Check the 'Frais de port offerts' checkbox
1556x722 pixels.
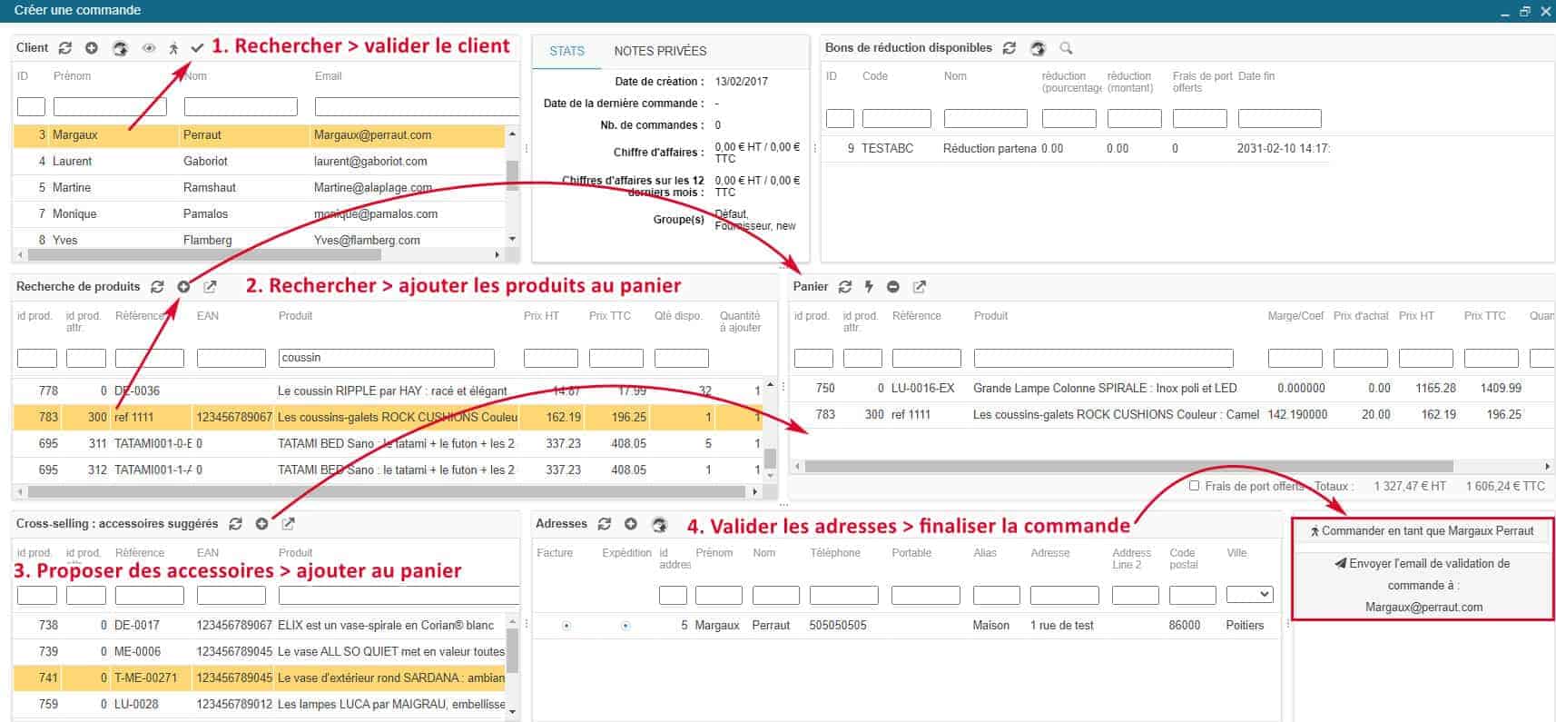click(x=1195, y=486)
